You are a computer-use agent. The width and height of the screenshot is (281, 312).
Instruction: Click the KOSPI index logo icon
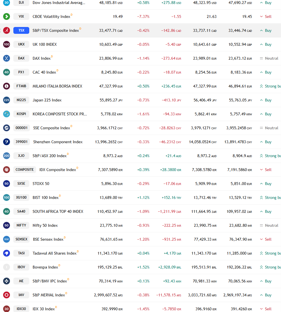pos(7,114)
